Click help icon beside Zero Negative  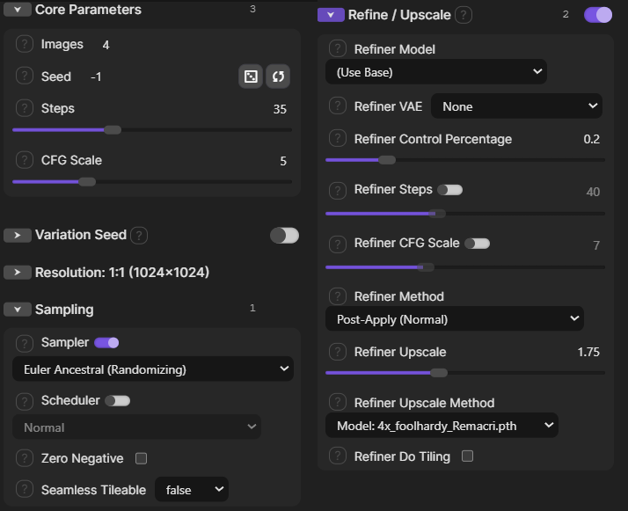pyautogui.click(x=25, y=457)
